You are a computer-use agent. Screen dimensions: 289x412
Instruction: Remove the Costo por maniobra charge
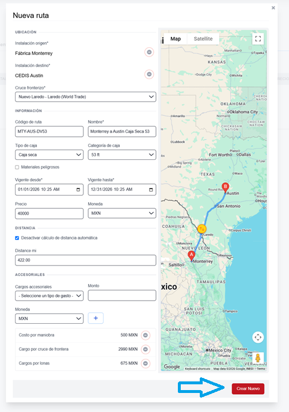(x=146, y=335)
